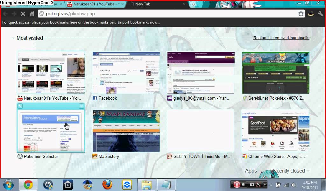Remove the Pokémon Selector thumbnail
Screen dimensions: 326x191
[x=81, y=106]
